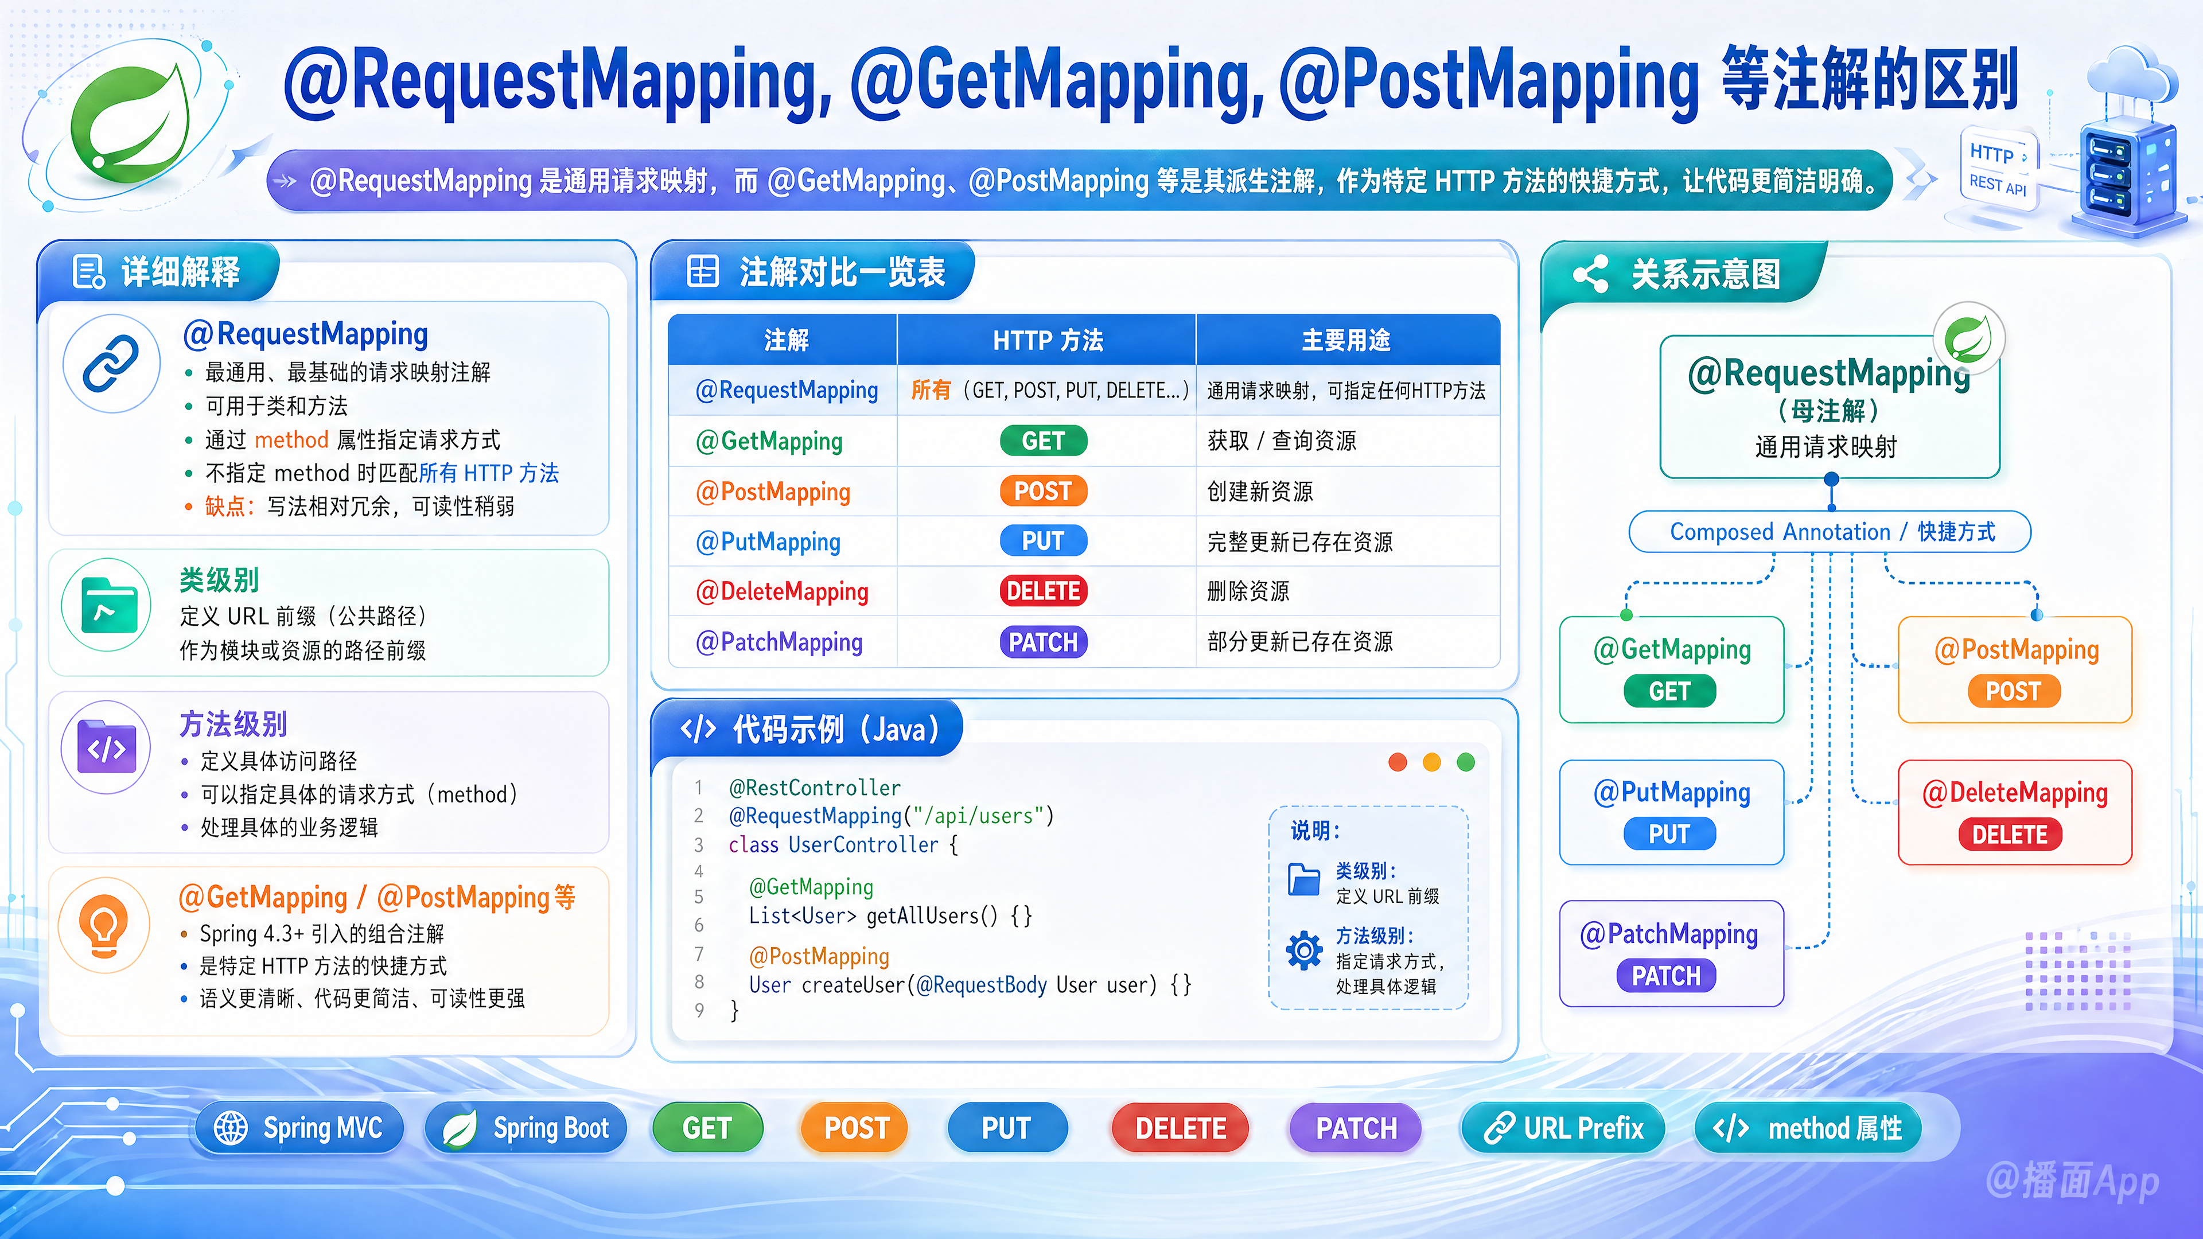Click @RequestMapping in the table's first row
This screenshot has height=1239, width=2203.
coord(787,391)
